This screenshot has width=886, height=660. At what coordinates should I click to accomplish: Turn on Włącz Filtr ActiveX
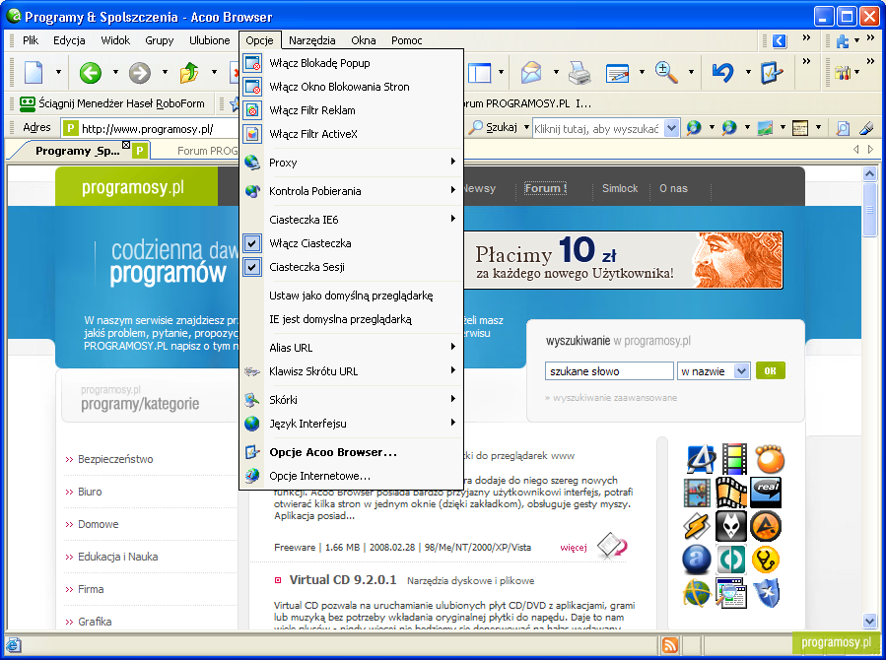pyautogui.click(x=352, y=134)
